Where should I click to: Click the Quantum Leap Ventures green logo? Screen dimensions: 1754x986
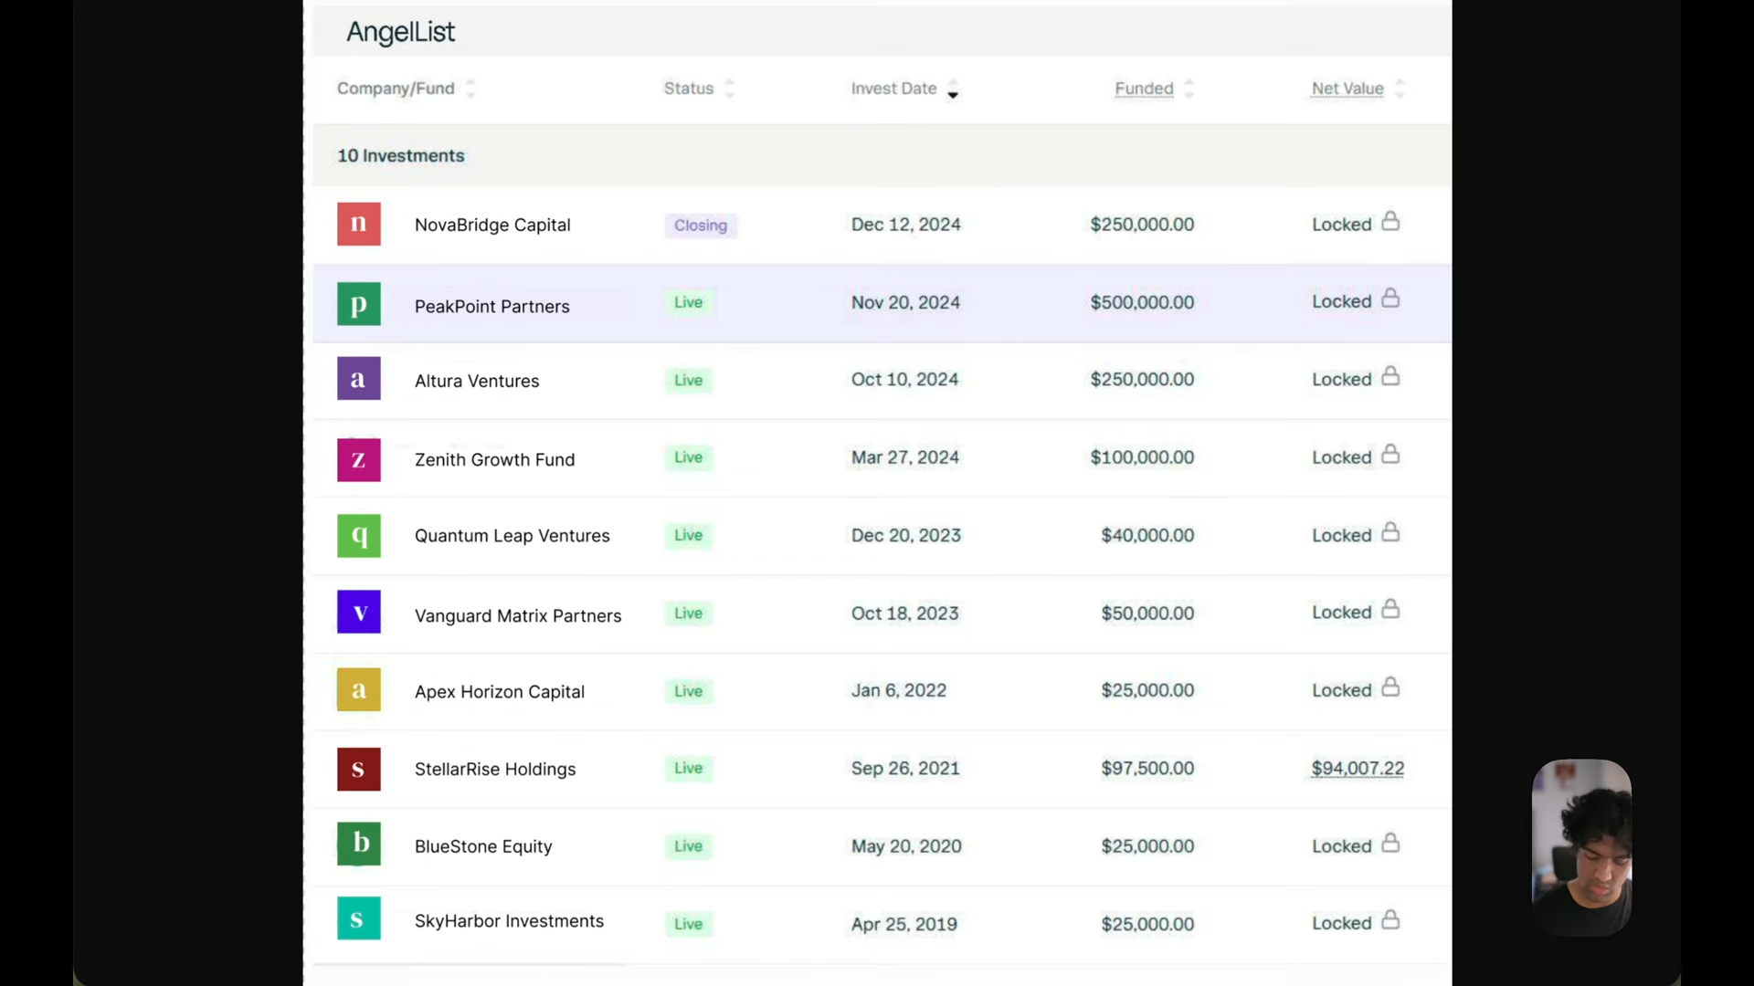click(x=358, y=536)
